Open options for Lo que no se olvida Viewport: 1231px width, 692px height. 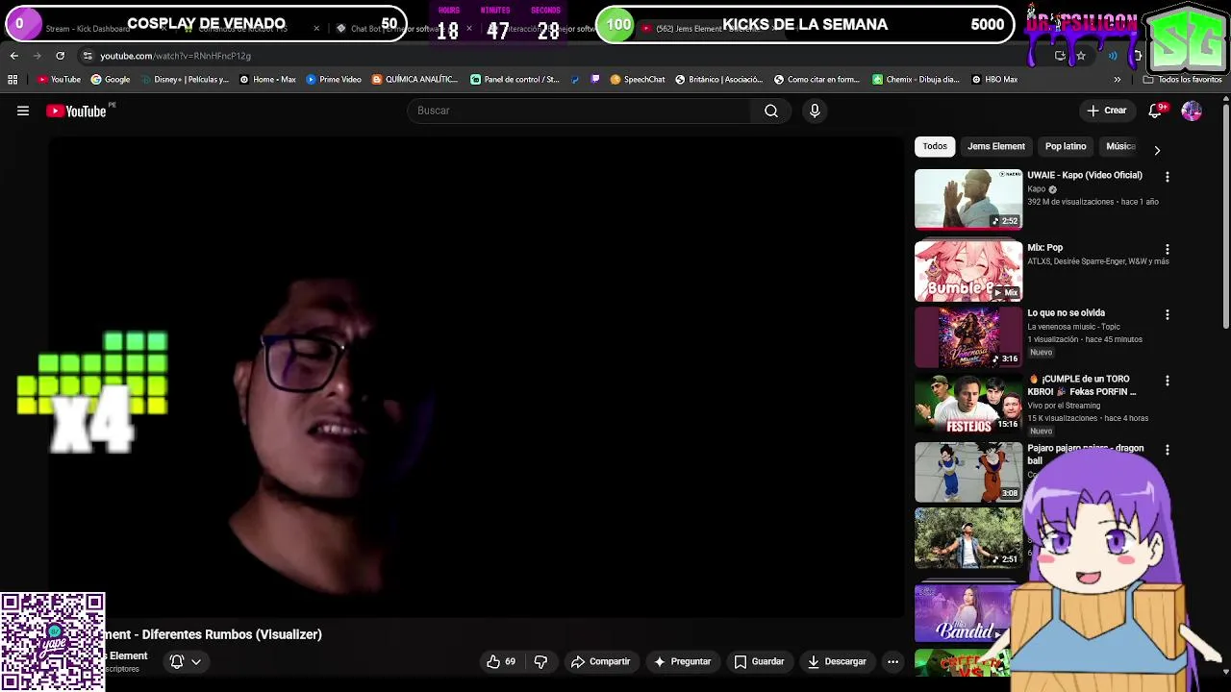(1168, 314)
